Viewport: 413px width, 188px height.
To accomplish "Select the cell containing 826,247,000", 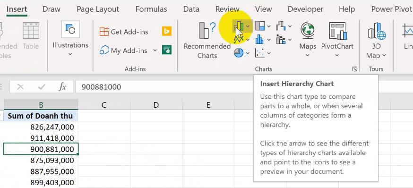I will (x=41, y=127).
